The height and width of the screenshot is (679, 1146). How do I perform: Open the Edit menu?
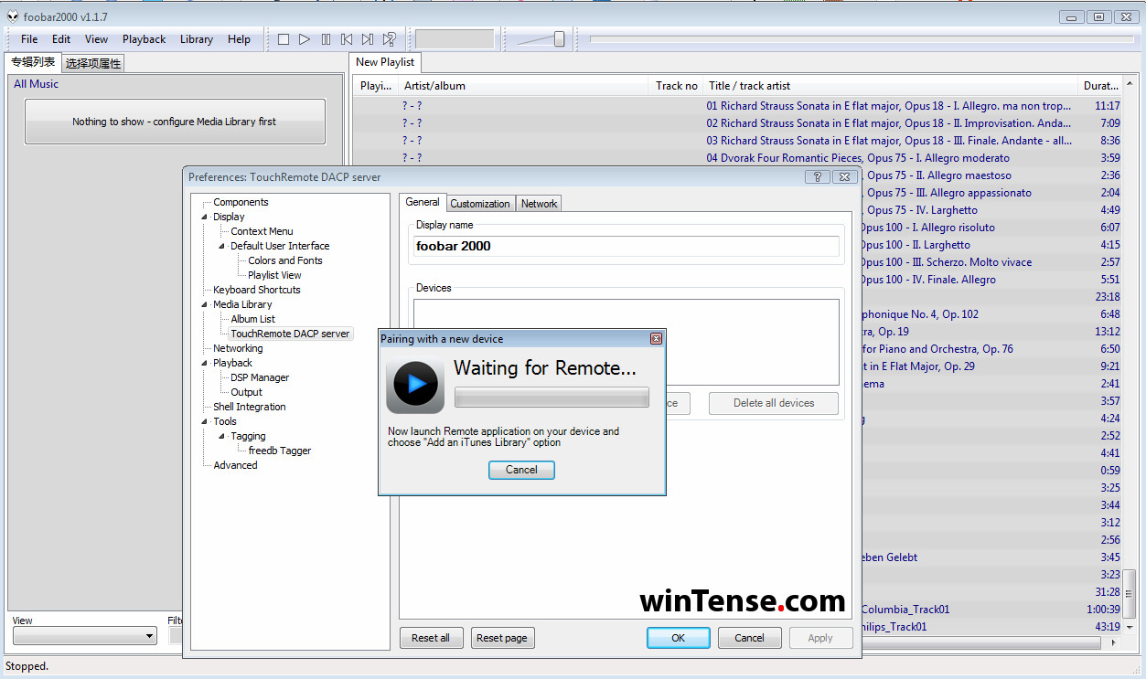coord(61,39)
